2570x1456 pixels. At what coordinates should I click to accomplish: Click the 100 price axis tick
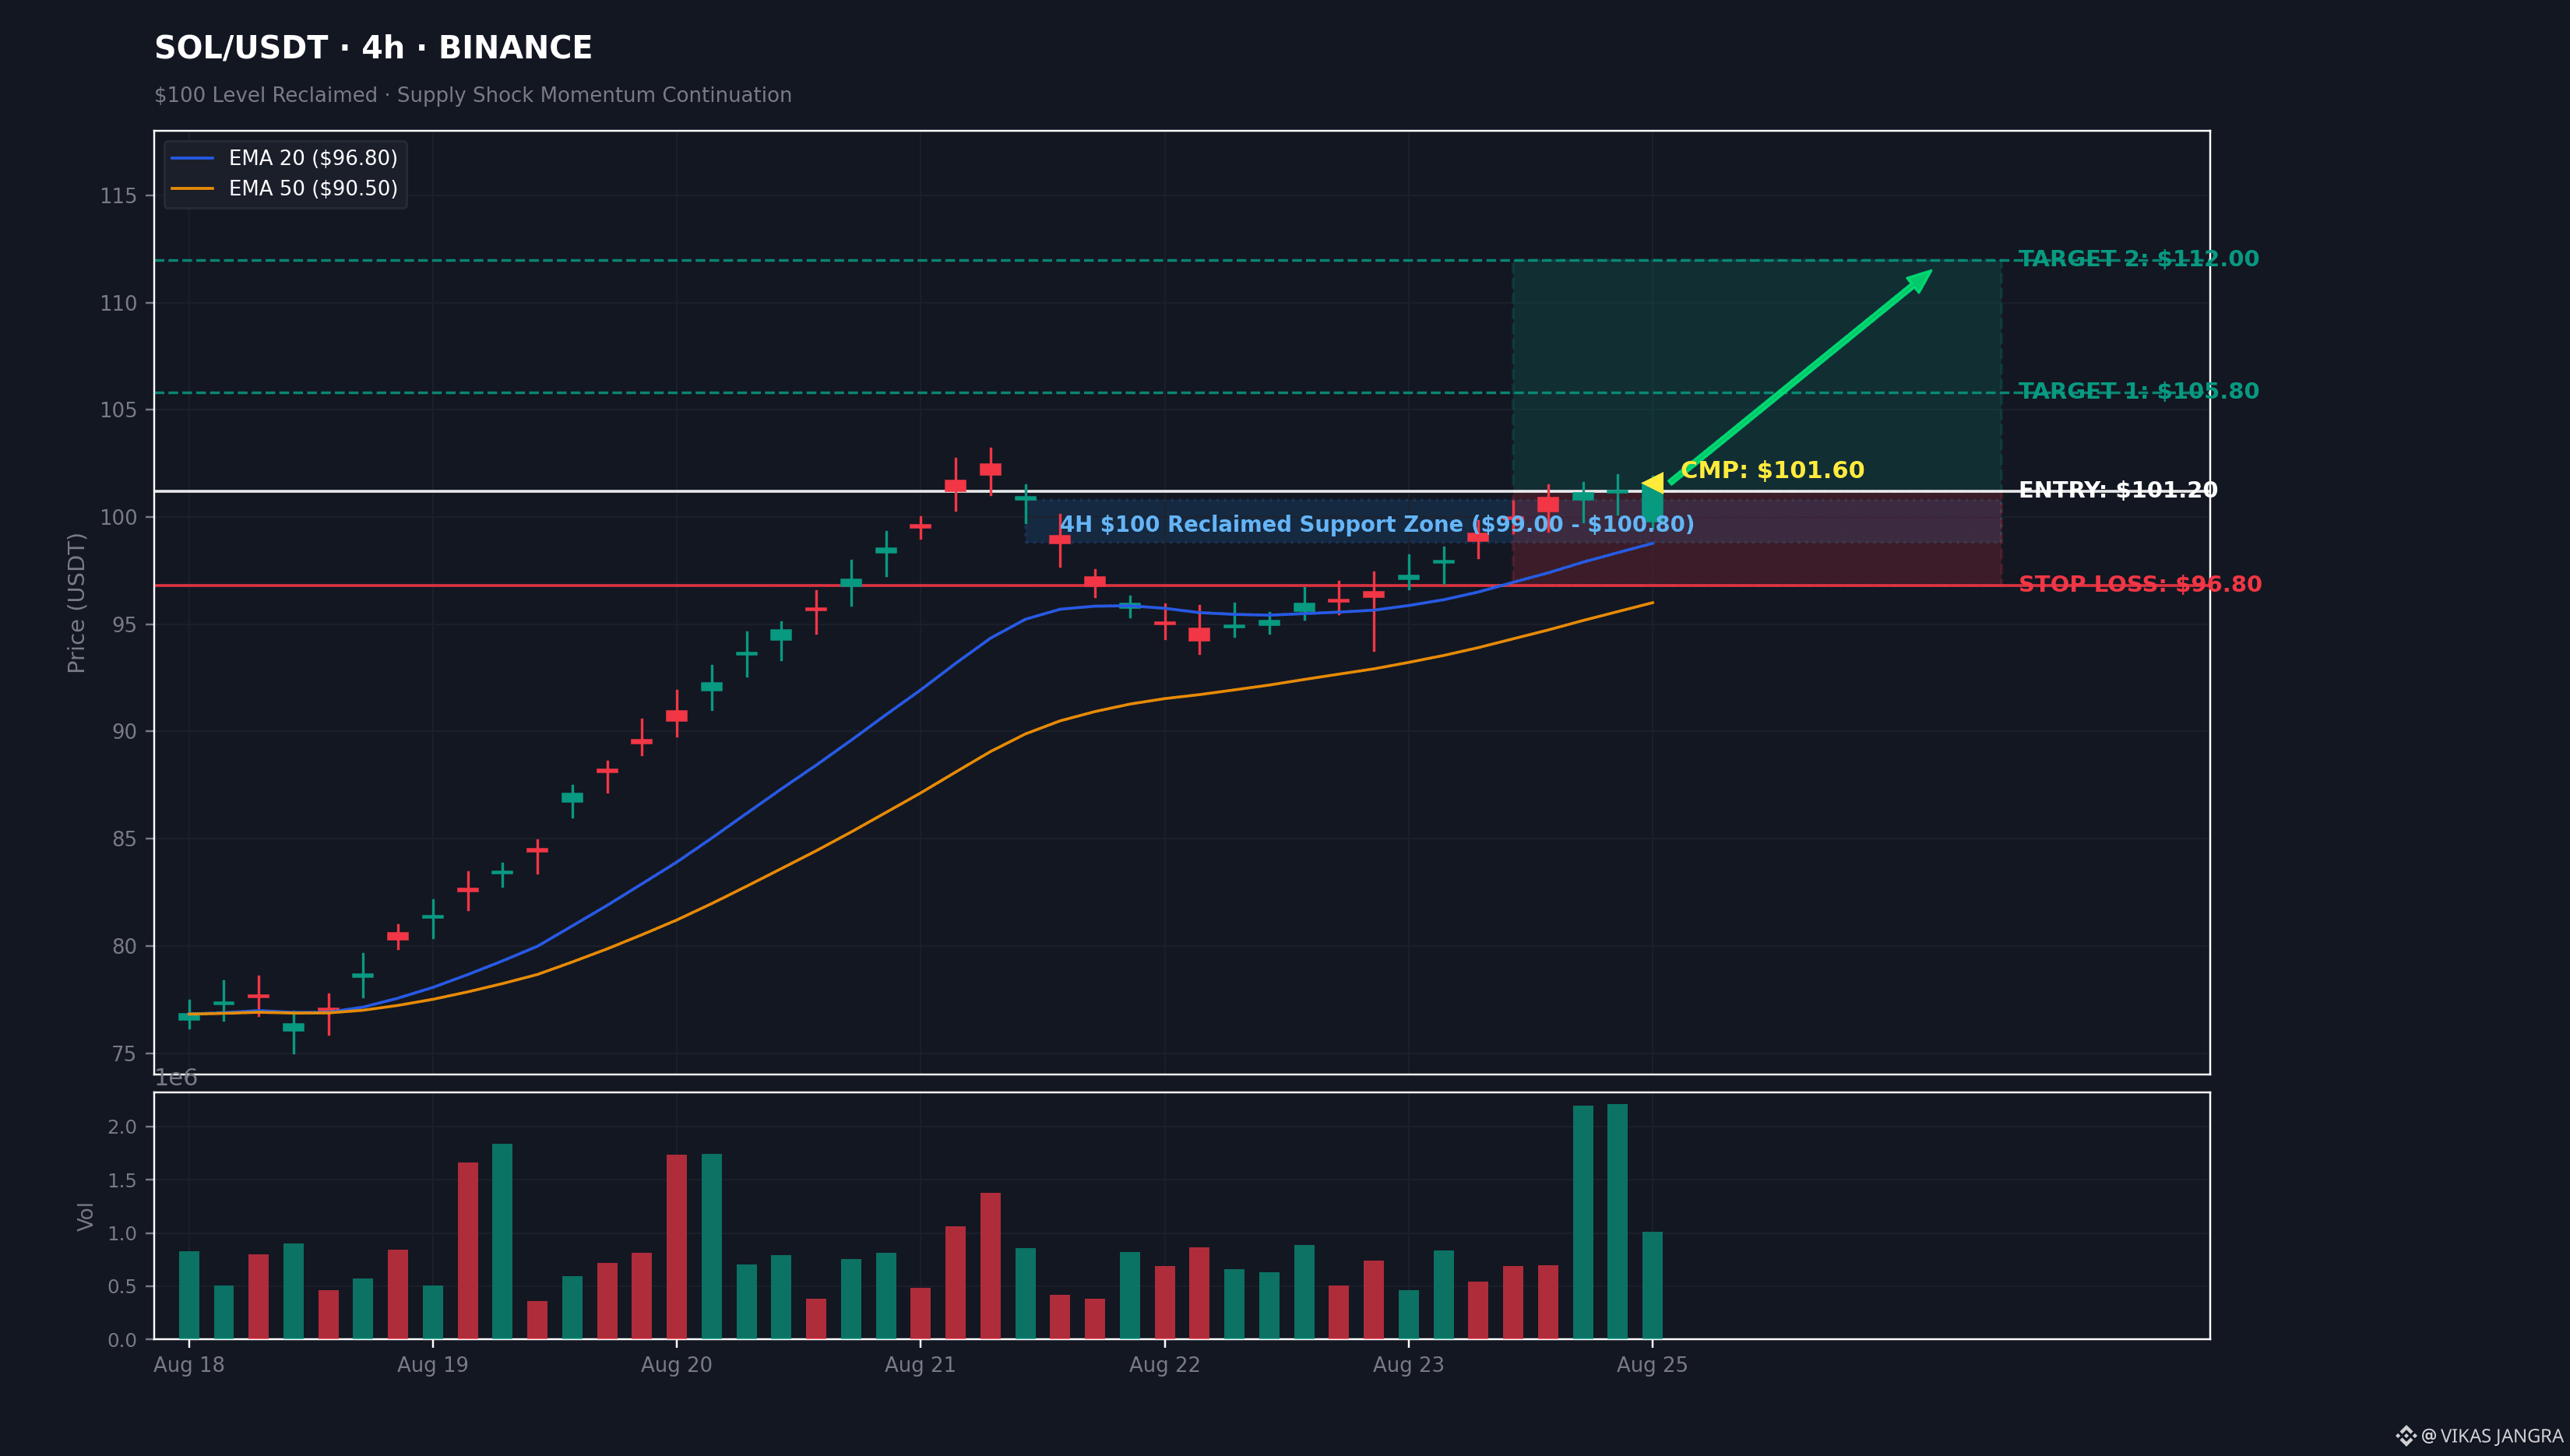click(118, 517)
